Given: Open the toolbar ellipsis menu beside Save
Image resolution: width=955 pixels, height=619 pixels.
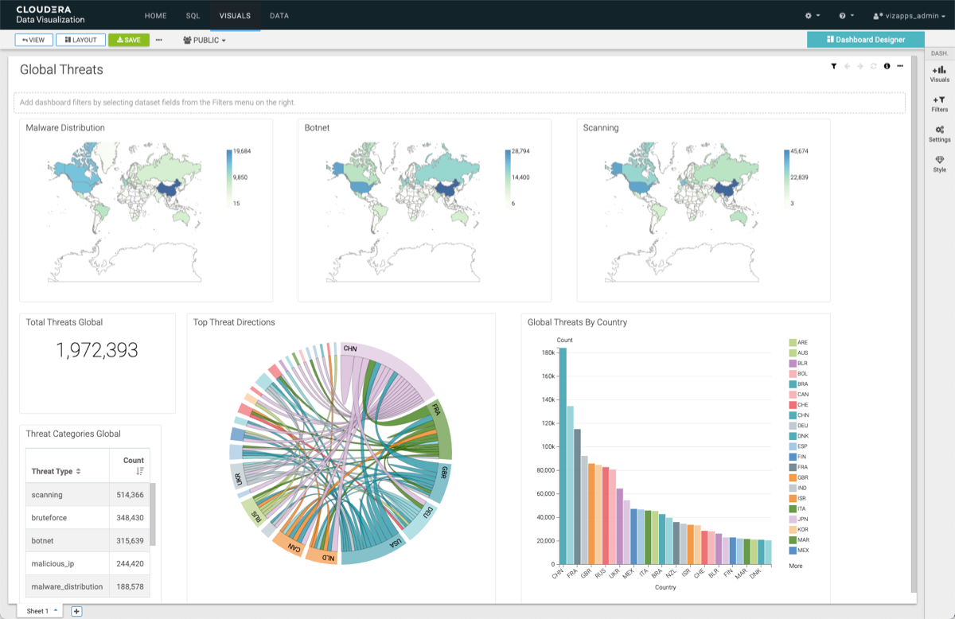Looking at the screenshot, I should coord(159,40).
